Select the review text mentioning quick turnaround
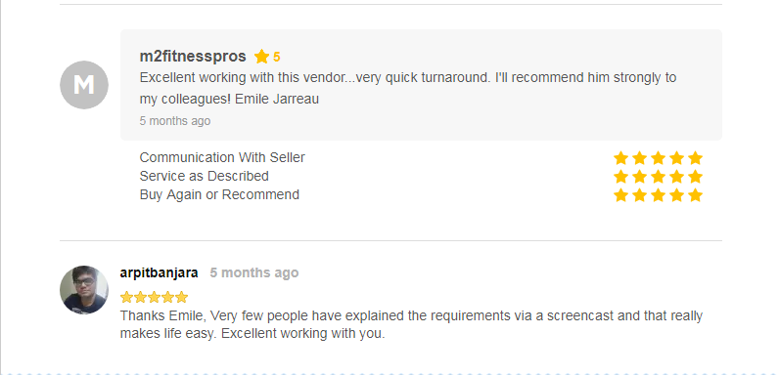The image size is (779, 375). 408,88
